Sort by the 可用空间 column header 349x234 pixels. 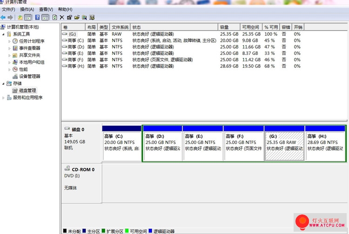point(251,27)
